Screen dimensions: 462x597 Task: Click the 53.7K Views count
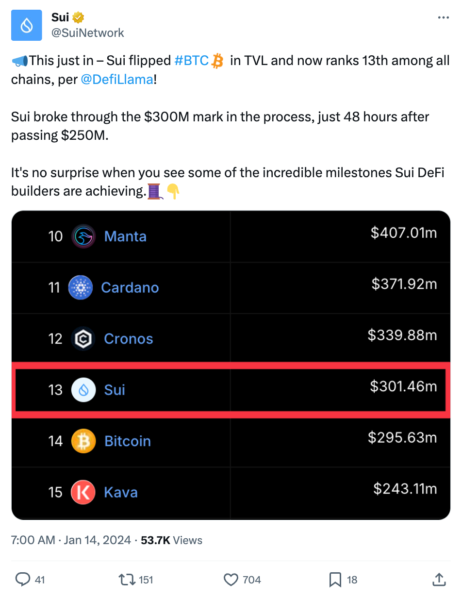(x=171, y=540)
